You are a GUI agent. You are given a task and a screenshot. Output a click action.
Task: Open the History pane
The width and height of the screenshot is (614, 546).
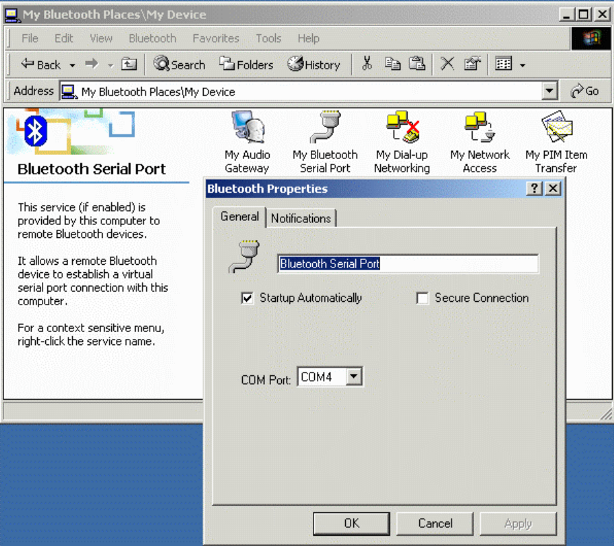point(314,64)
